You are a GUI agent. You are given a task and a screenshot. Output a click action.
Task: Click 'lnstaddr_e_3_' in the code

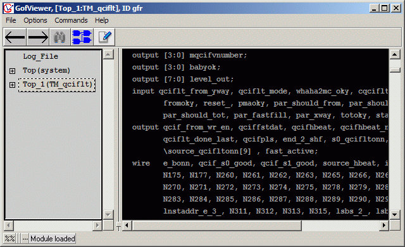click(192, 211)
